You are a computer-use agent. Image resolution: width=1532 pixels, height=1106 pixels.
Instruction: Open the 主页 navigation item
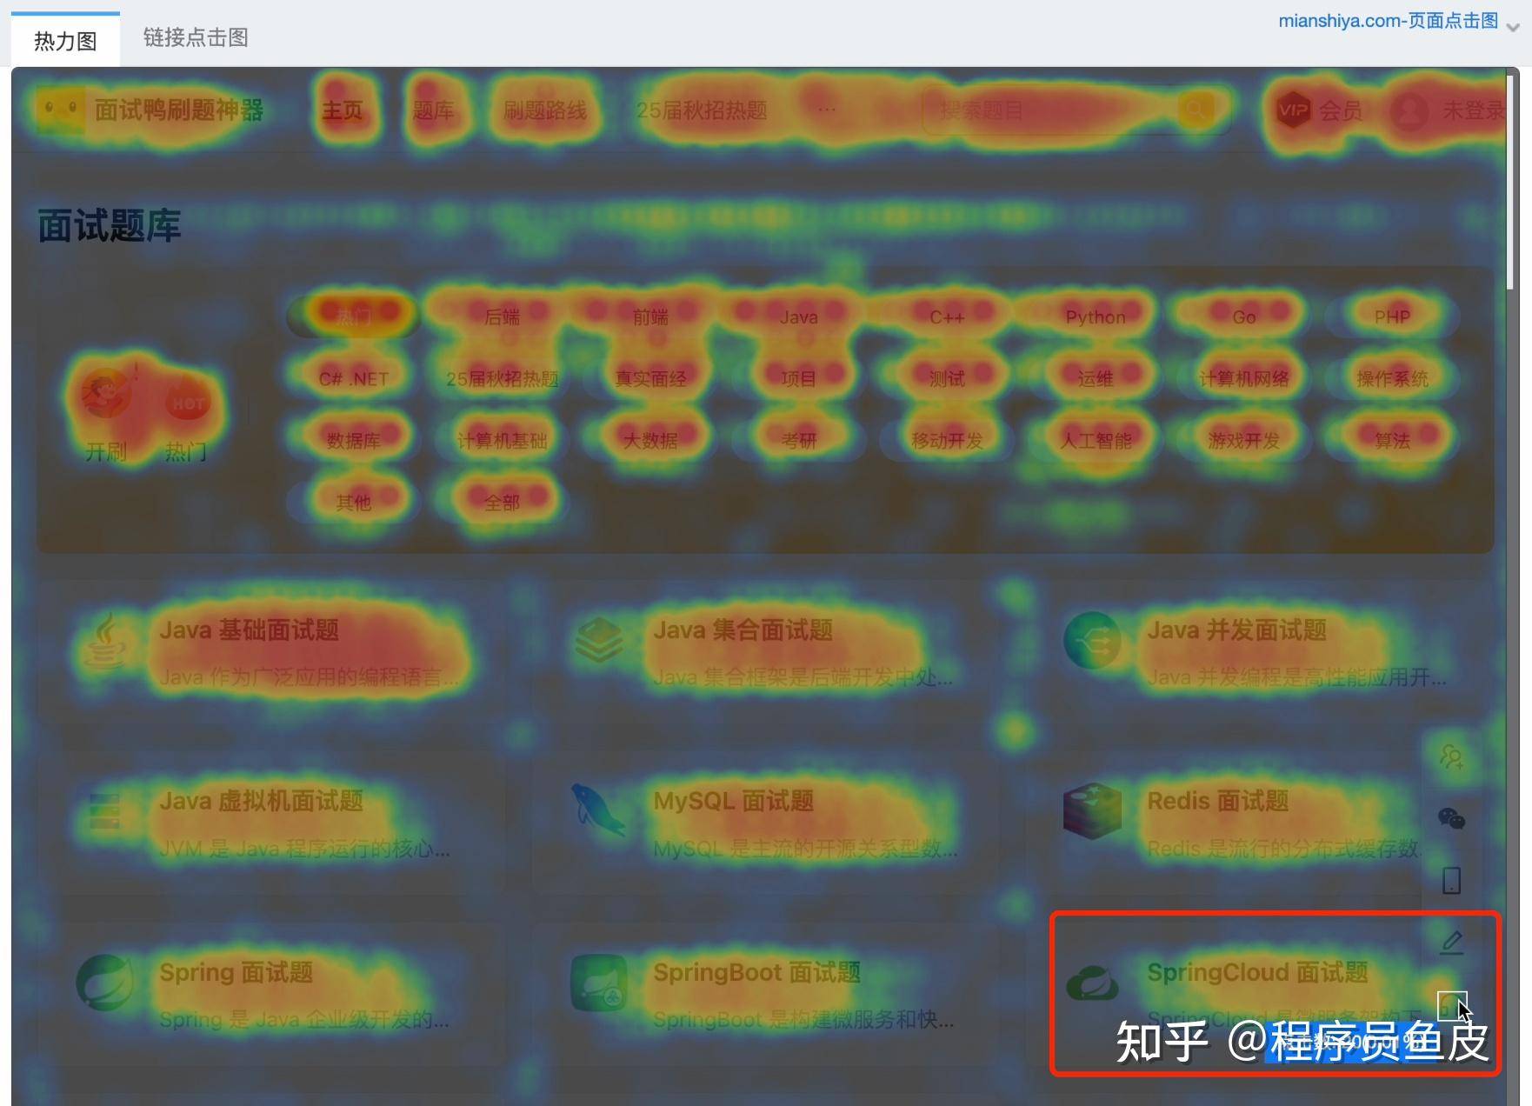(343, 111)
